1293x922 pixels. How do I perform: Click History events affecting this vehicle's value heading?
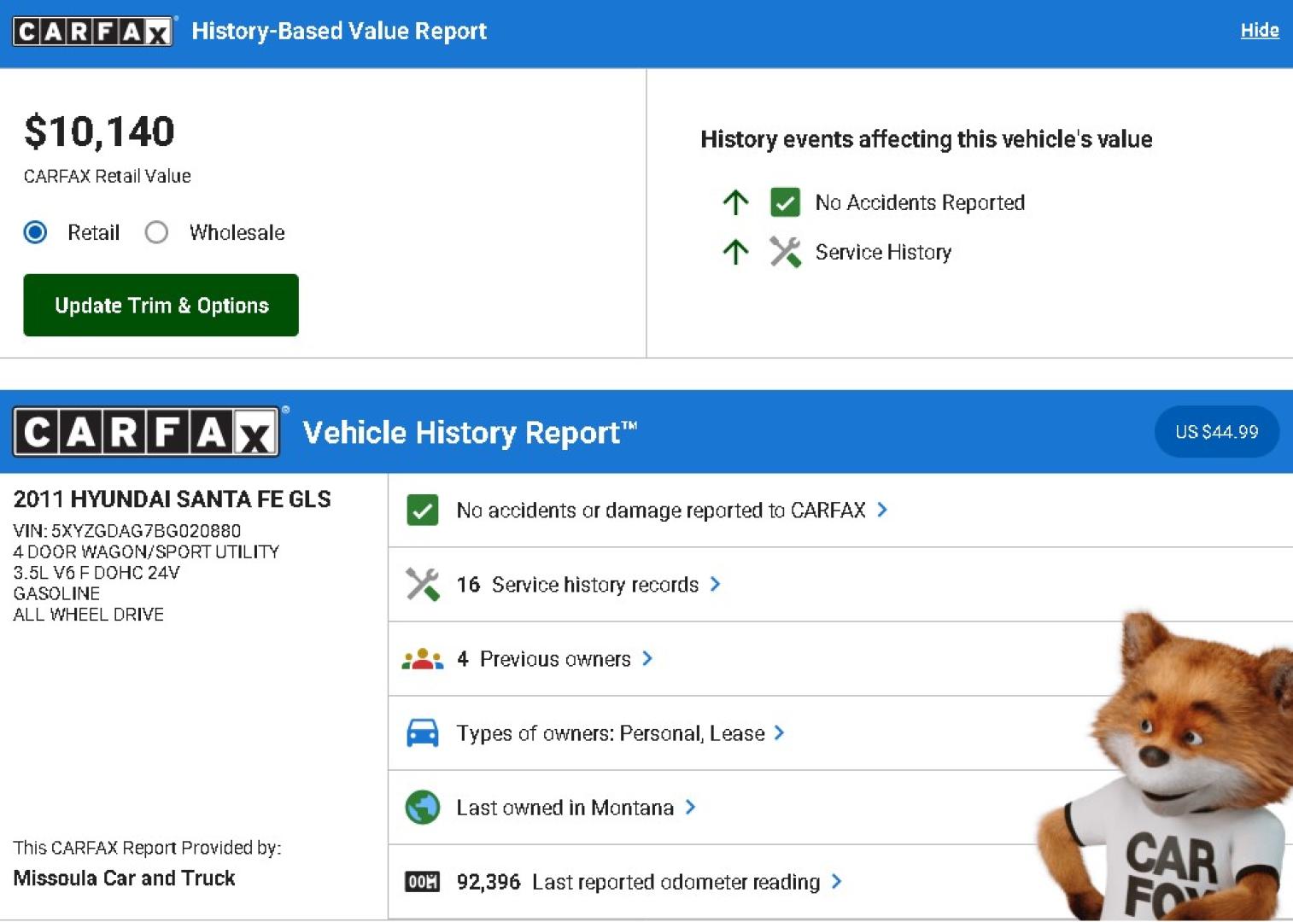[x=927, y=139]
